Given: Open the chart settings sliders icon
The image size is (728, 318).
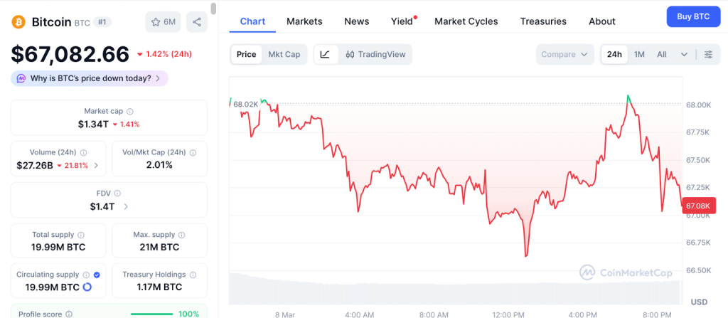Looking at the screenshot, I should click(708, 55).
